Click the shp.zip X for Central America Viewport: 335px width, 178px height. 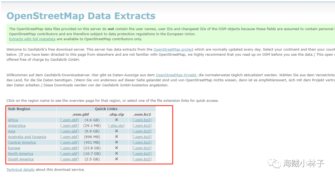click(x=116, y=142)
